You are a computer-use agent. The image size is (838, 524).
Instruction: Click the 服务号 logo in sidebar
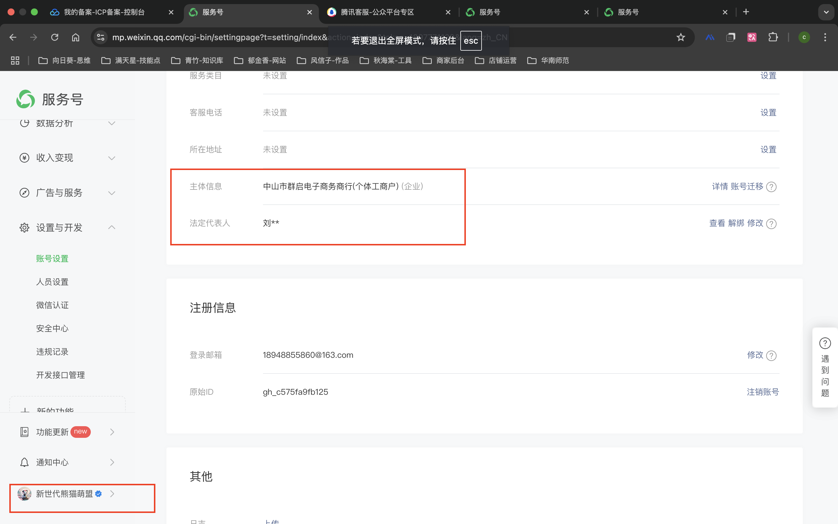click(x=26, y=100)
